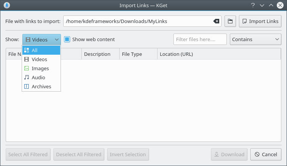
Task: Collapse the Show Videos combo box
Action: [41, 39]
